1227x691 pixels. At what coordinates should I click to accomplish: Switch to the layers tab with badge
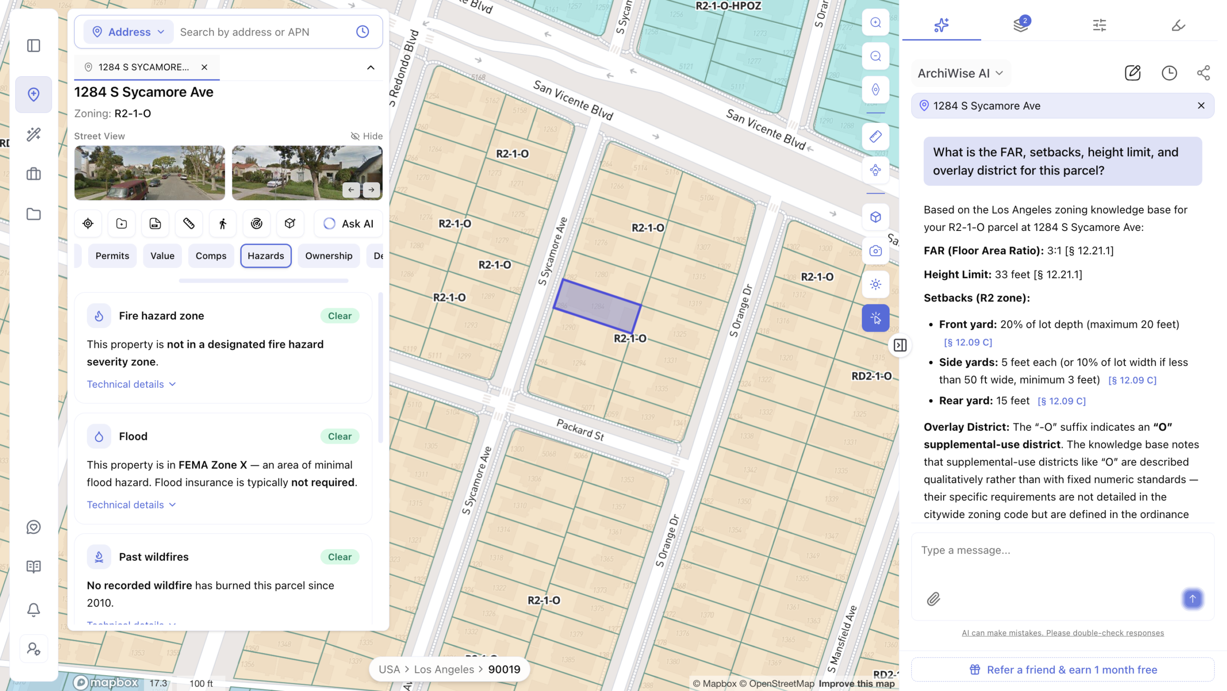click(x=1021, y=24)
